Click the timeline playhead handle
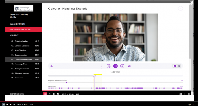 (x=94, y=76)
